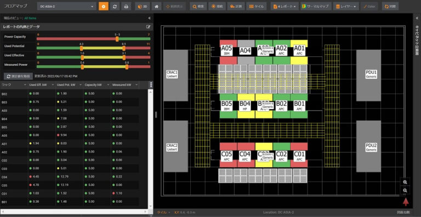Collapse the left report panel
The image size is (421, 217).
coord(149,18)
